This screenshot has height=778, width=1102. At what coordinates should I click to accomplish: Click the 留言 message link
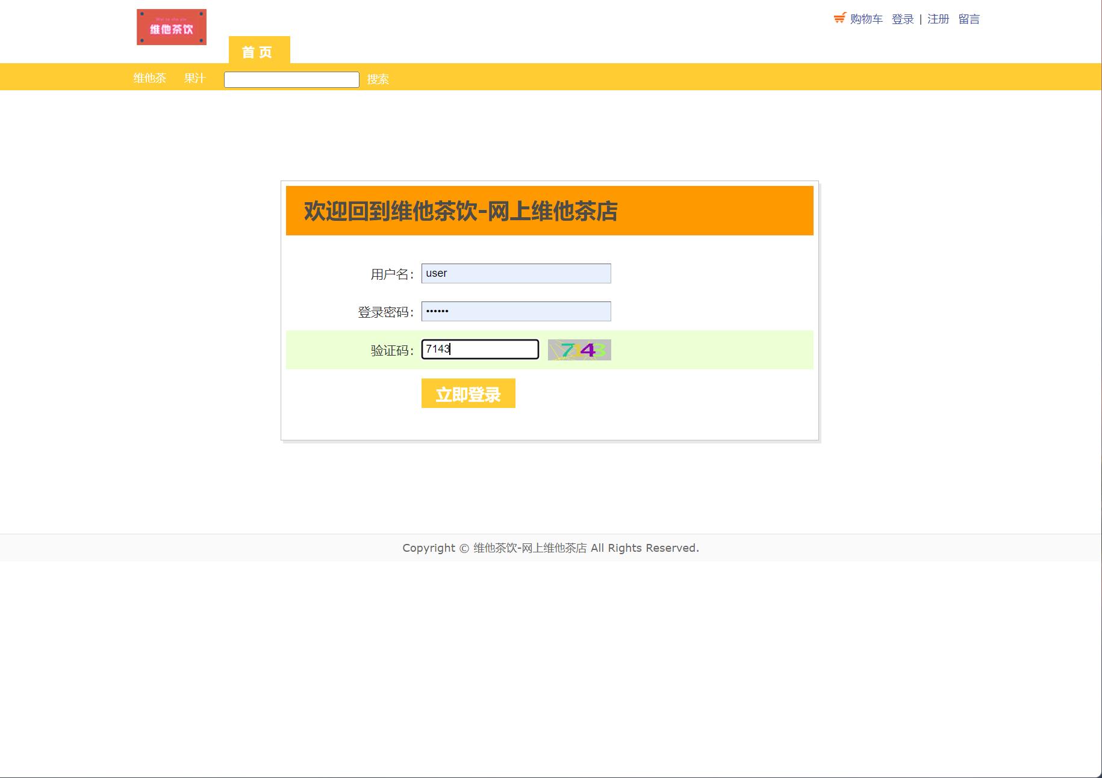(970, 19)
